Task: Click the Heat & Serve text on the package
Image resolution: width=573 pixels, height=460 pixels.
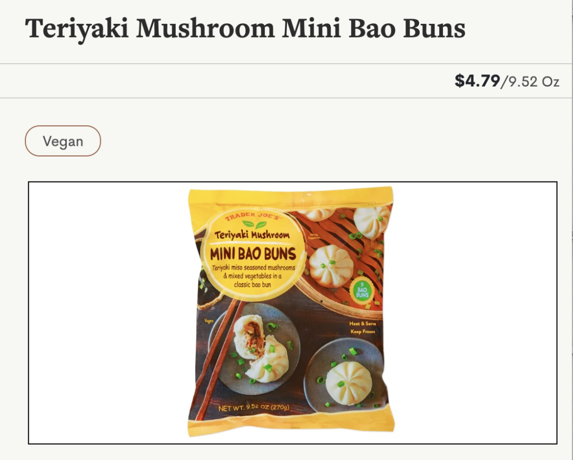Action: [362, 323]
